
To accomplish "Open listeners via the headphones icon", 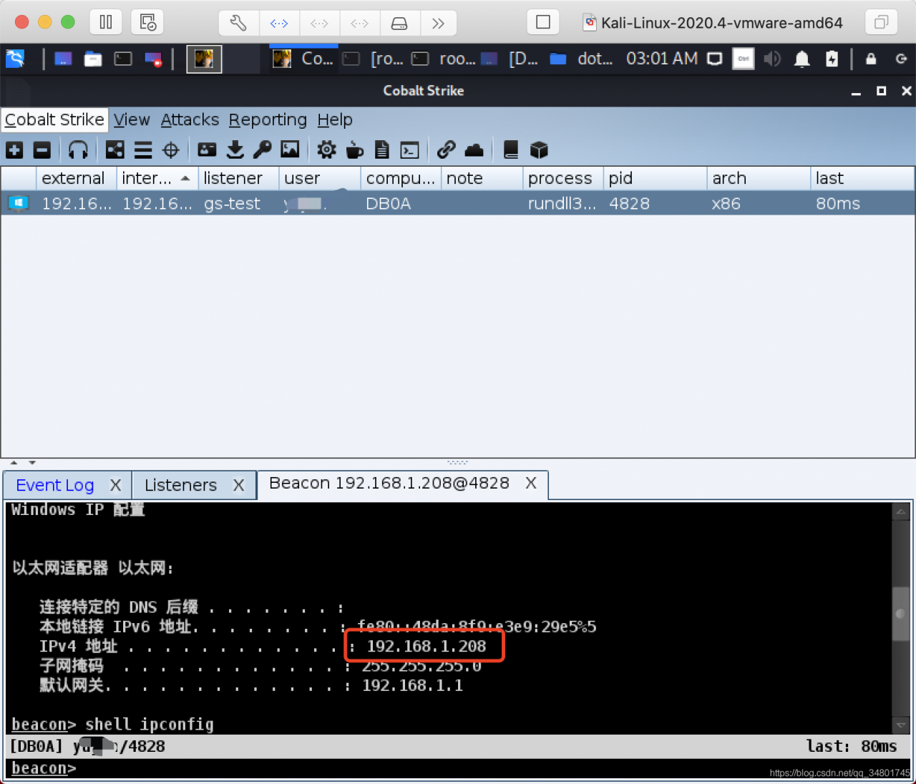I will [x=78, y=150].
